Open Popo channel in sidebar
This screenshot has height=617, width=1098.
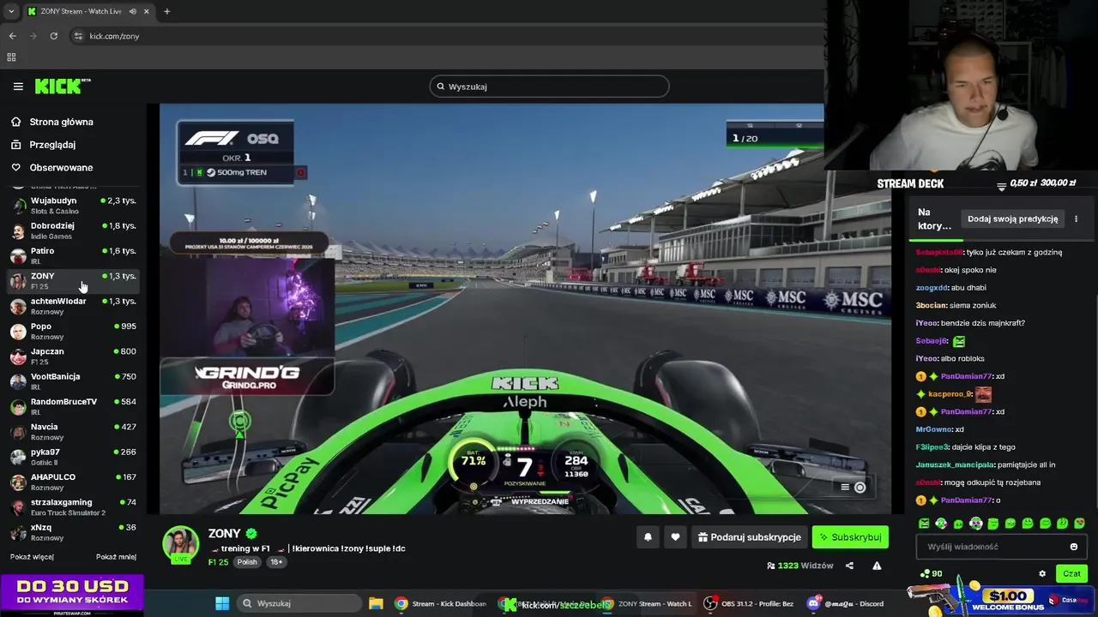click(73, 331)
